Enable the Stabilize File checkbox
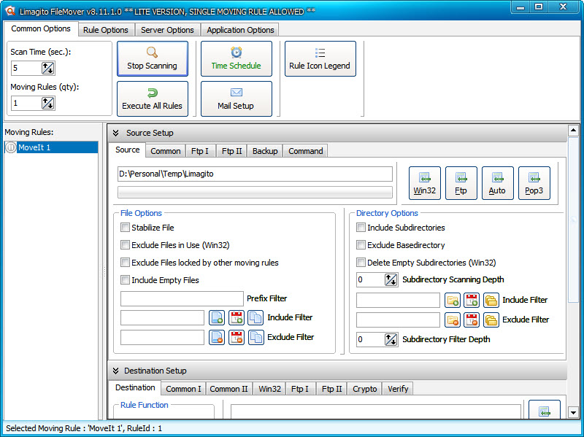Screen dimensions: 584x437 click(x=125, y=228)
